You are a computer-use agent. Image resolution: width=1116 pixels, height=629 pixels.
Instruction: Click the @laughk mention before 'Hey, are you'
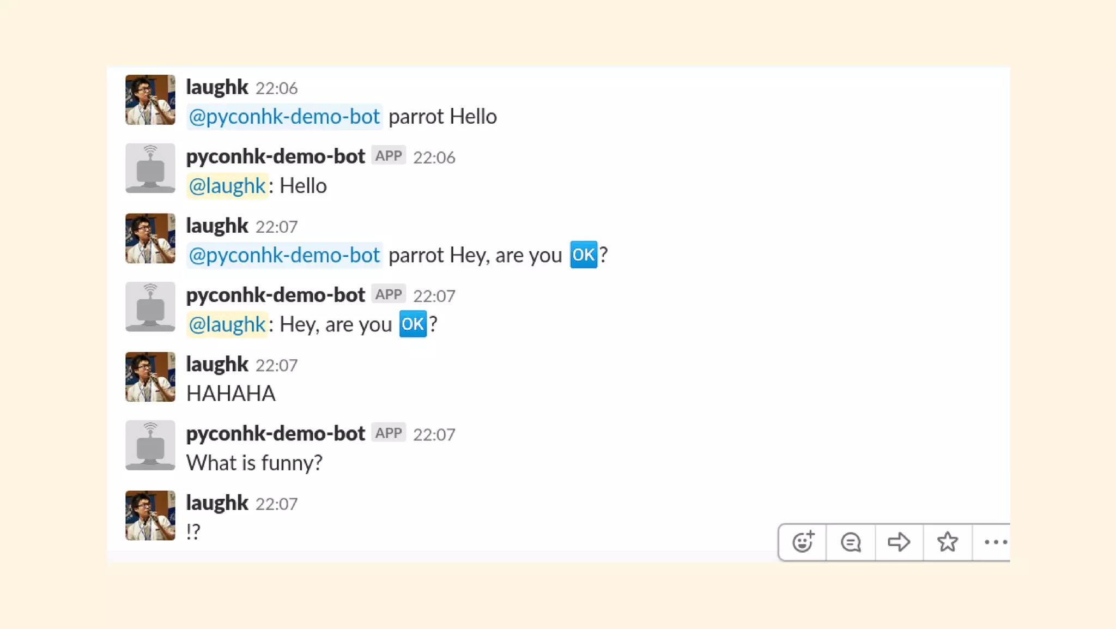227,324
